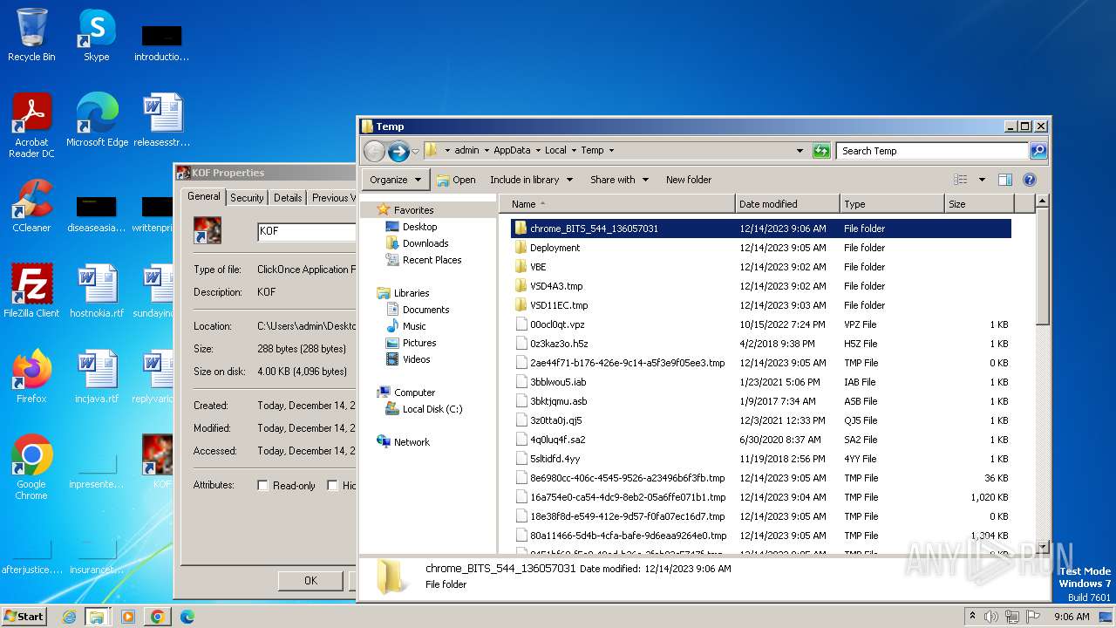
Task: Change view with the views icon
Action: (961, 180)
